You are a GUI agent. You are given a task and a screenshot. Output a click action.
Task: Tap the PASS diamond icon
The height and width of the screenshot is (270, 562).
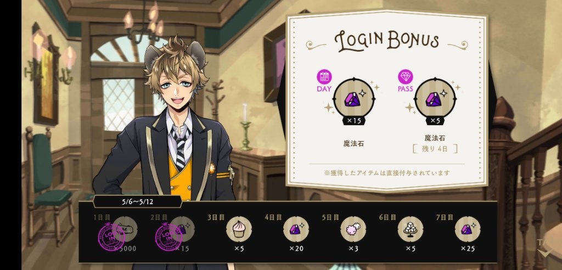pyautogui.click(x=406, y=77)
